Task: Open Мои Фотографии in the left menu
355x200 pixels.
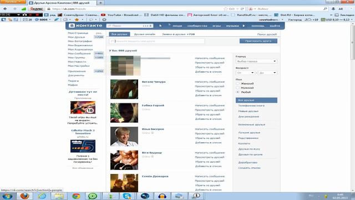Action: (x=80, y=41)
